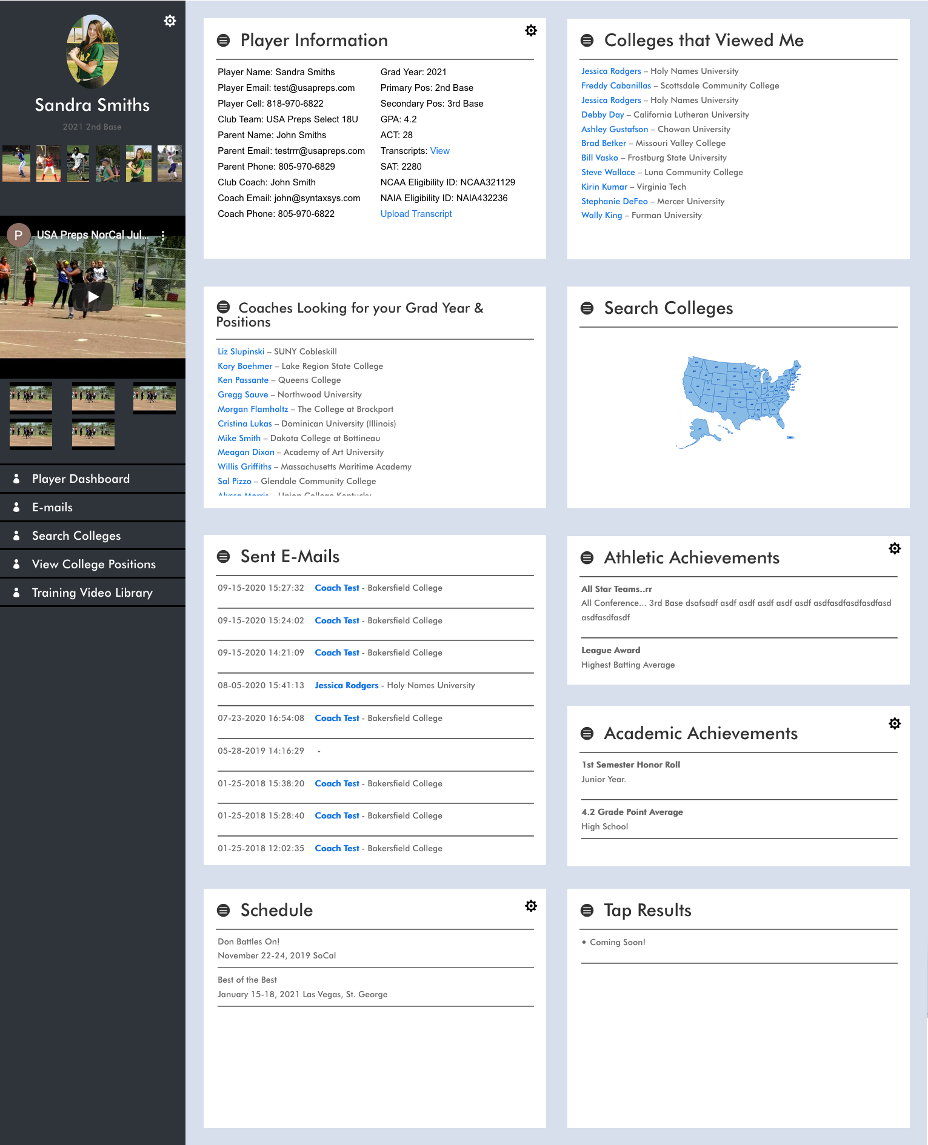The image size is (928, 1145).
Task: Open Wally King coach link
Action: [602, 215]
